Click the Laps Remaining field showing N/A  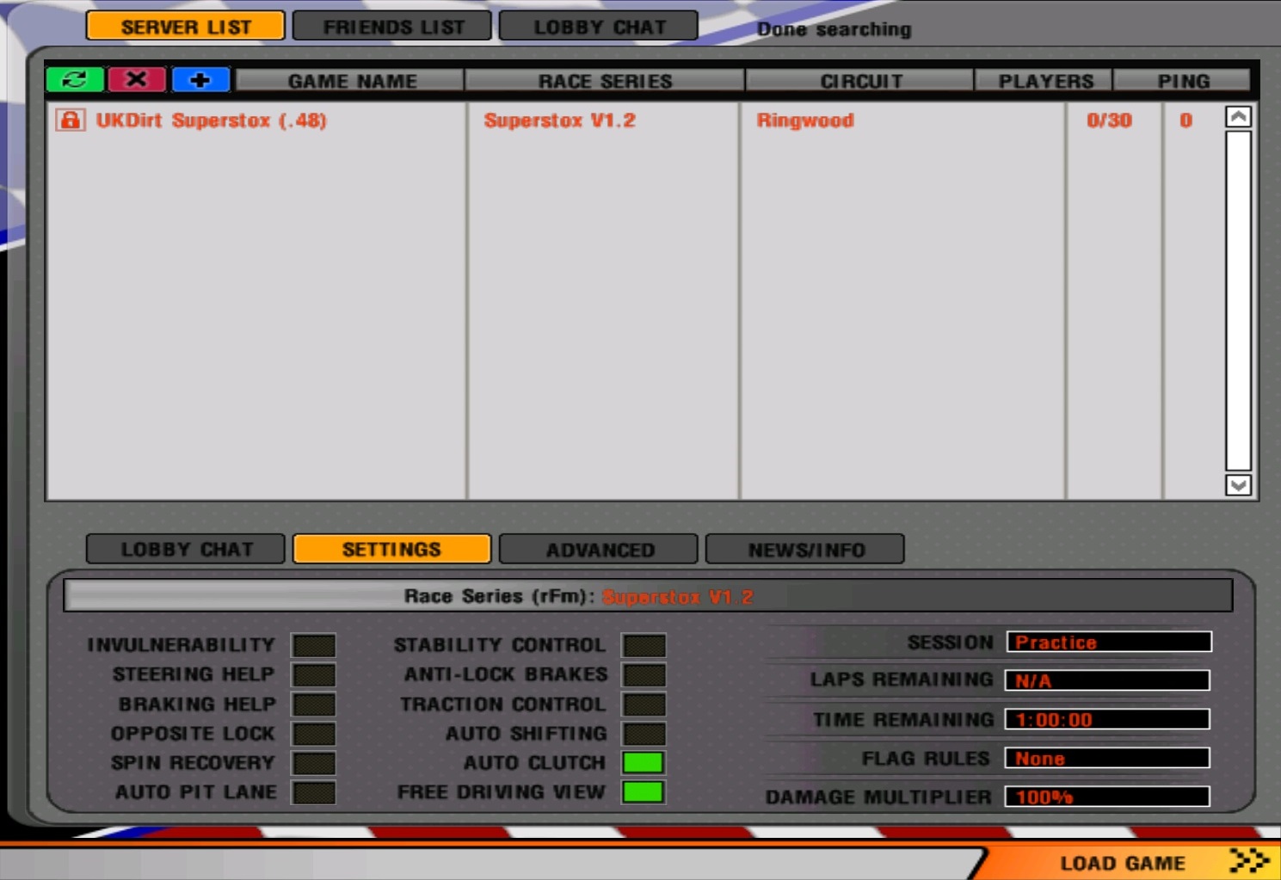coord(1108,680)
